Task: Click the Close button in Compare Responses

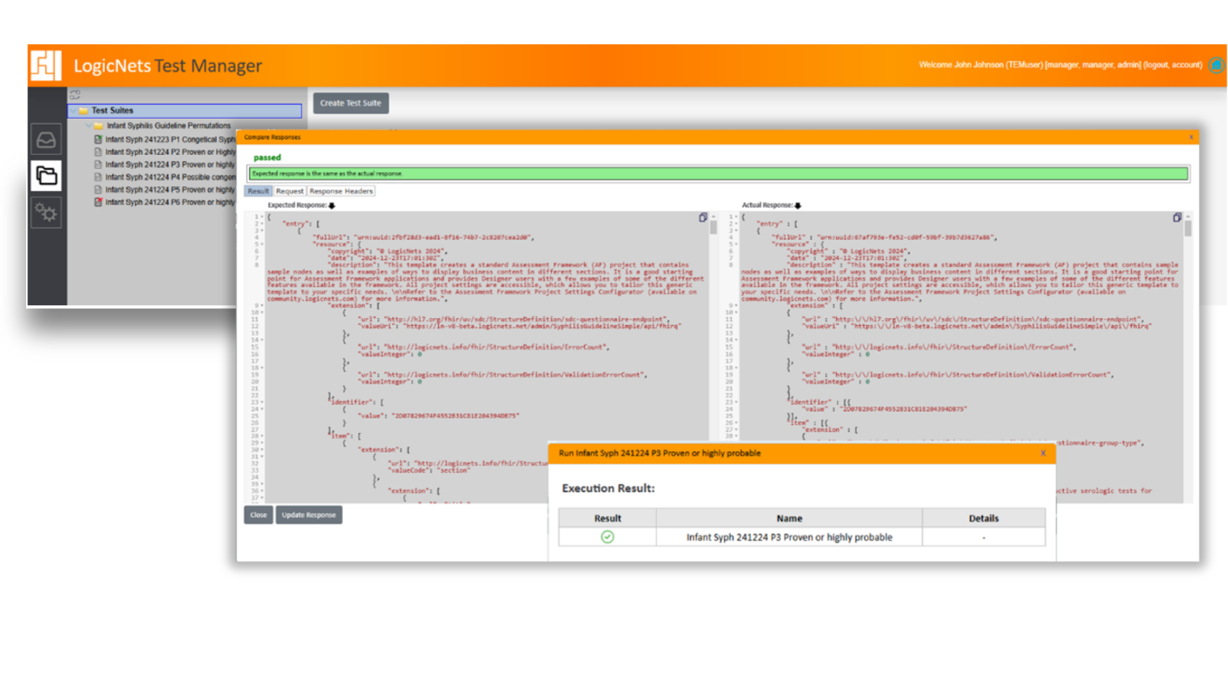Action: point(258,515)
